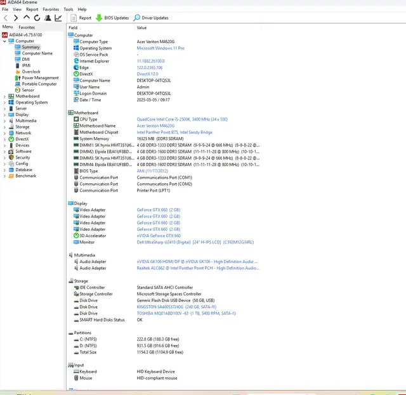Open the Report menu

point(32,10)
